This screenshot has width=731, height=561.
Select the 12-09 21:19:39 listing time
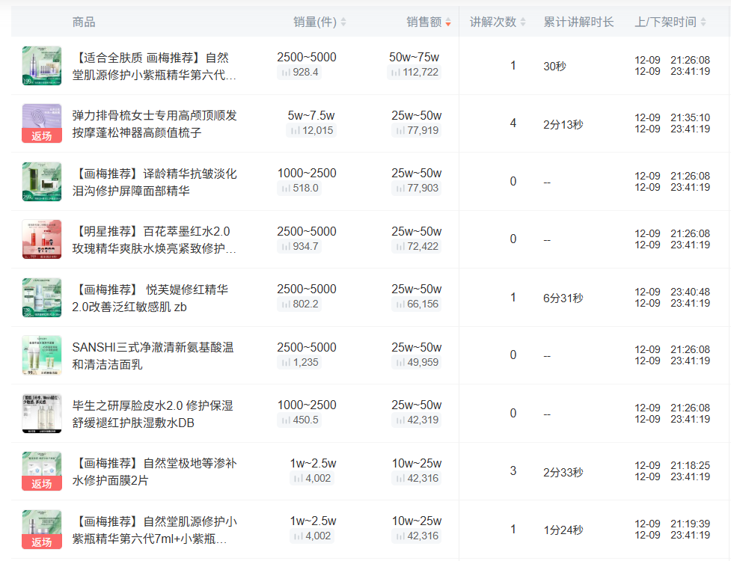(672, 524)
